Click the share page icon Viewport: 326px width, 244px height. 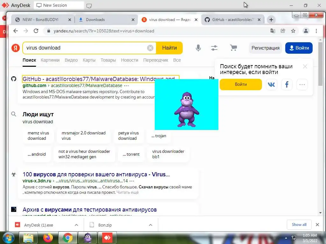point(283,31)
